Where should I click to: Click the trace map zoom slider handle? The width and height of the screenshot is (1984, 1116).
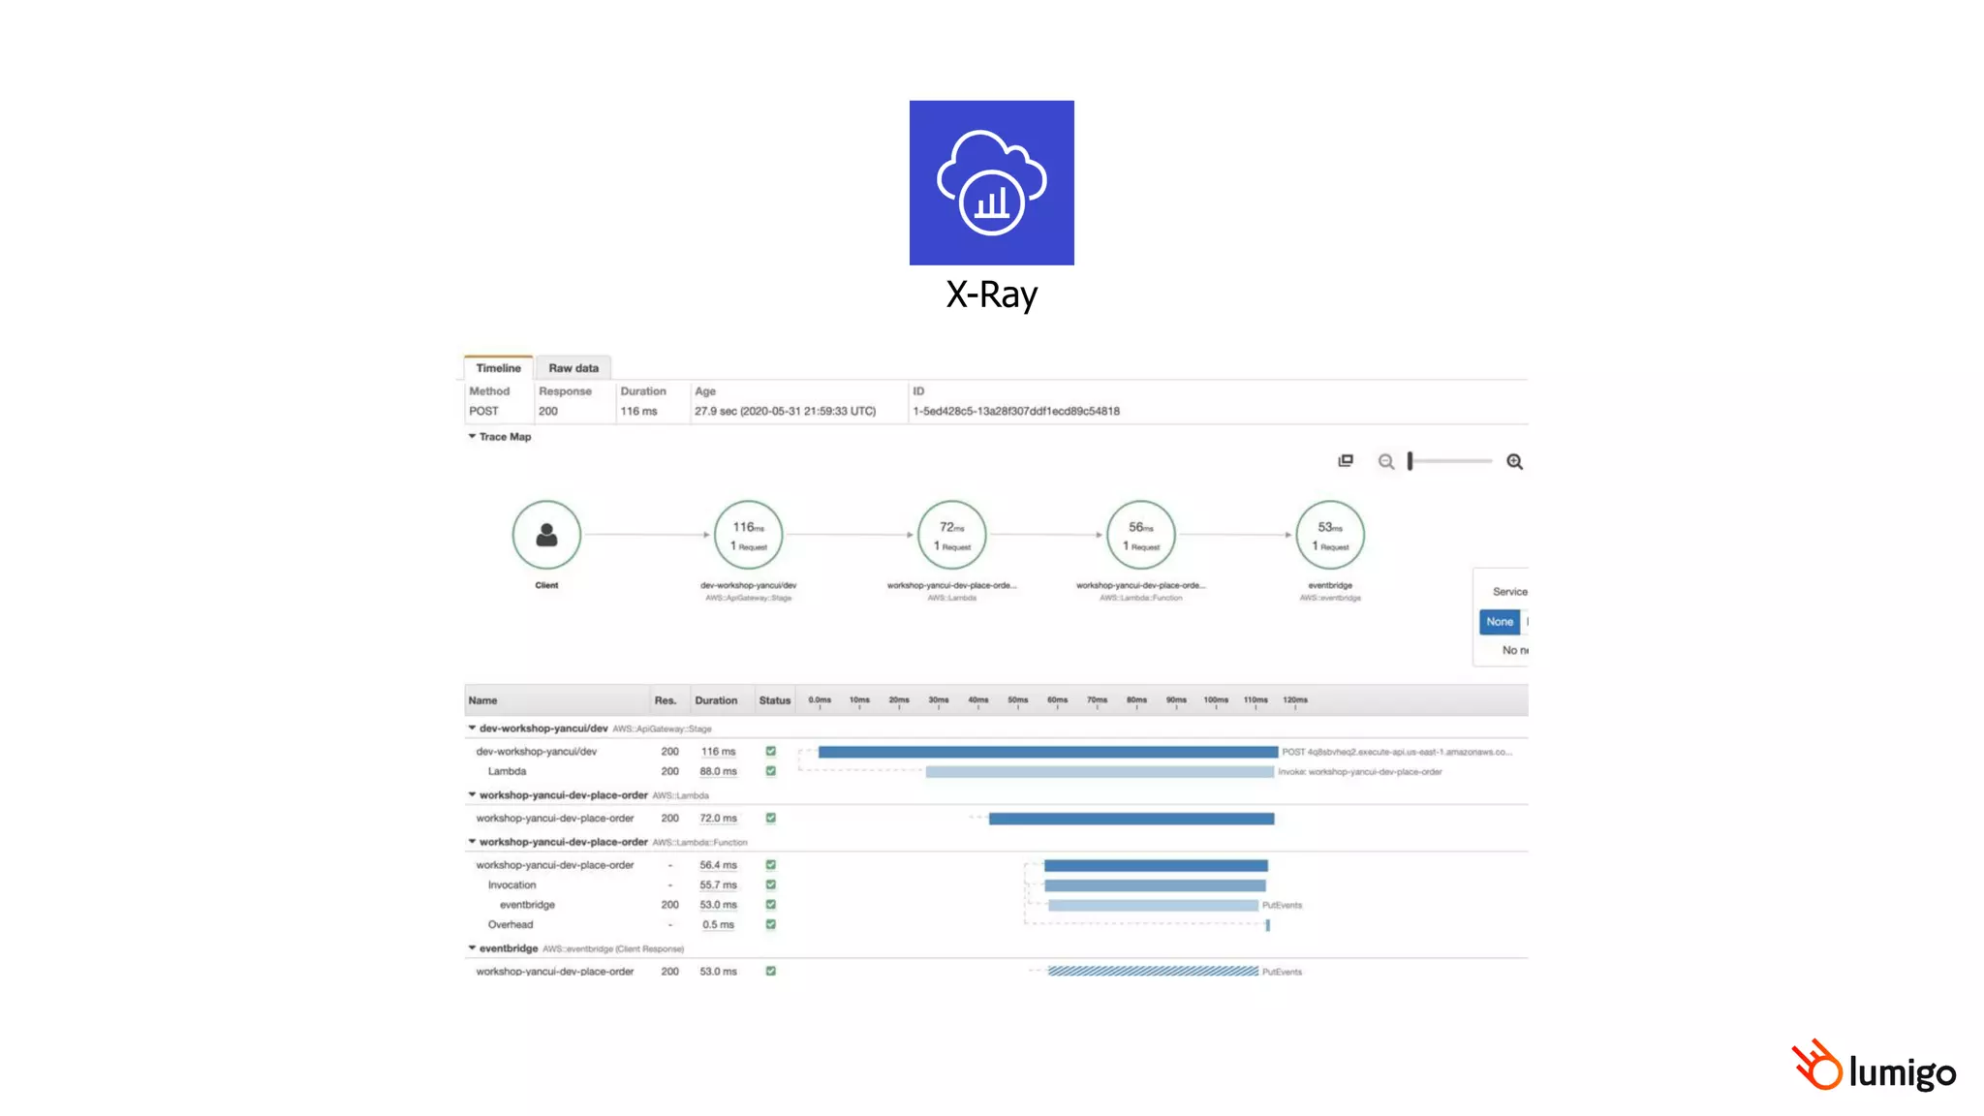click(1410, 461)
